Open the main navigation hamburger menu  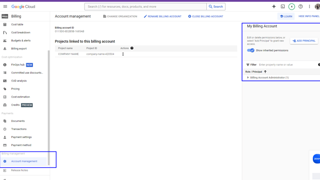5,7
